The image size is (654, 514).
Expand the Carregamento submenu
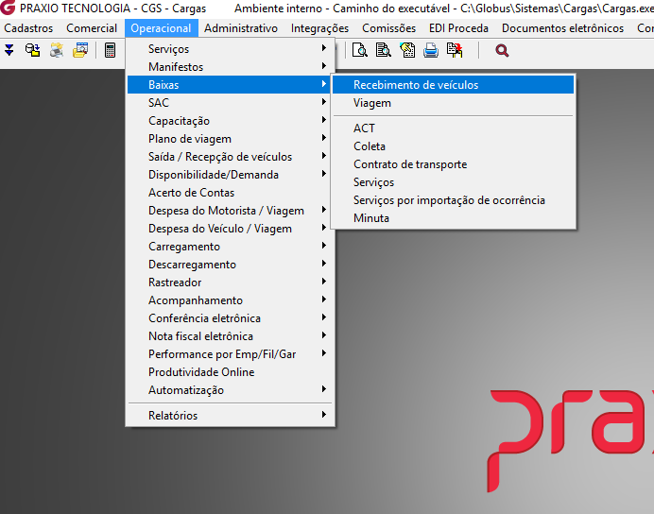231,246
